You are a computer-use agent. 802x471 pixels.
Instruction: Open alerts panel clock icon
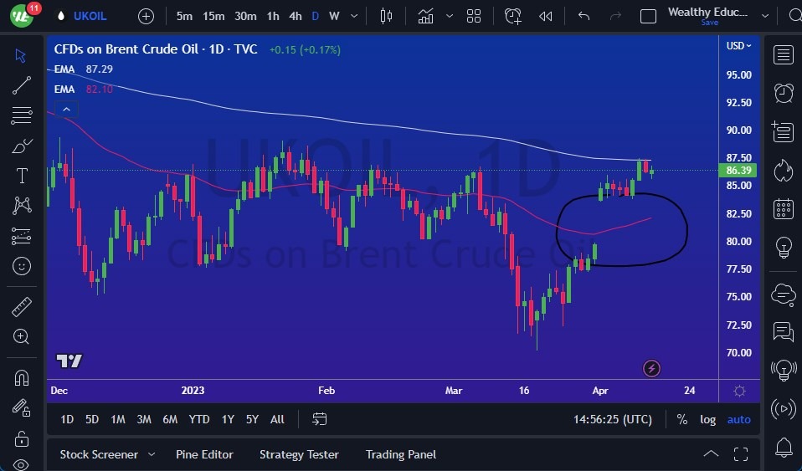point(783,93)
